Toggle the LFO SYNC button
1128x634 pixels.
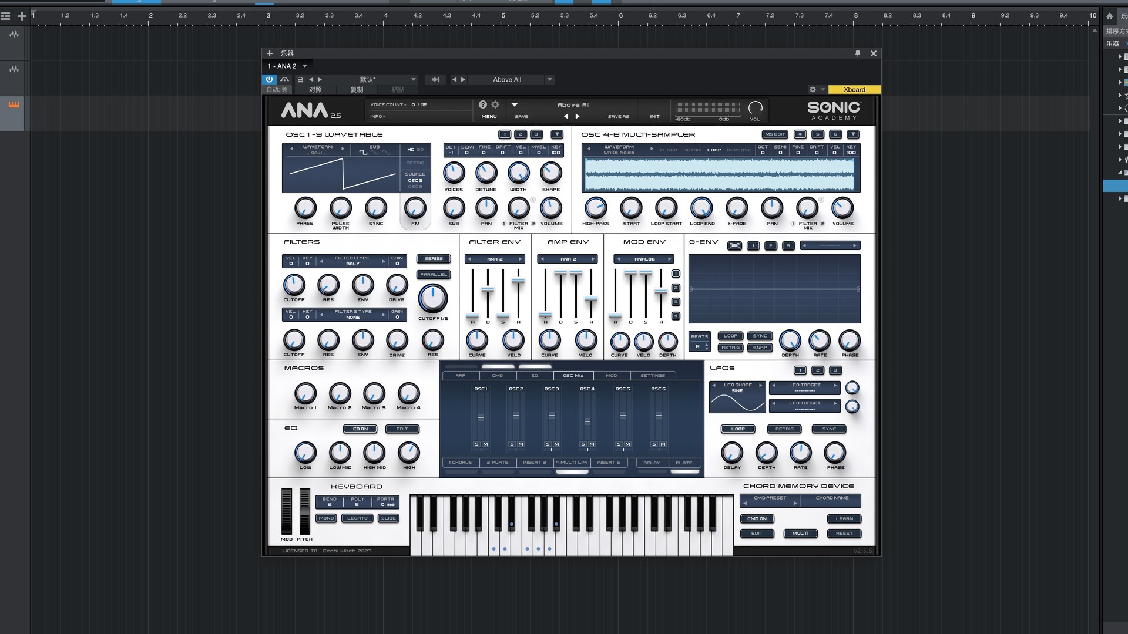(x=829, y=429)
